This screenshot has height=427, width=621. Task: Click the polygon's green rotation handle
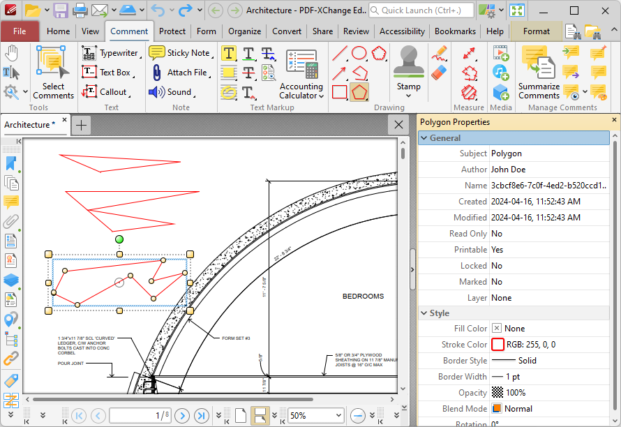[119, 239]
